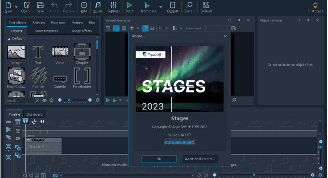Click the Undo toolbar button
This screenshot has width=328, height=178.
click(x=54, y=7)
